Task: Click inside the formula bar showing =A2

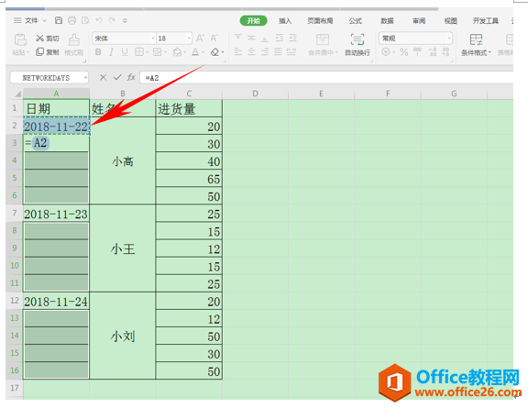Action: 326,78
